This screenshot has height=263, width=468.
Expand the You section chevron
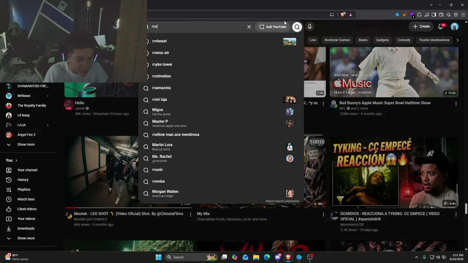(x=16, y=160)
